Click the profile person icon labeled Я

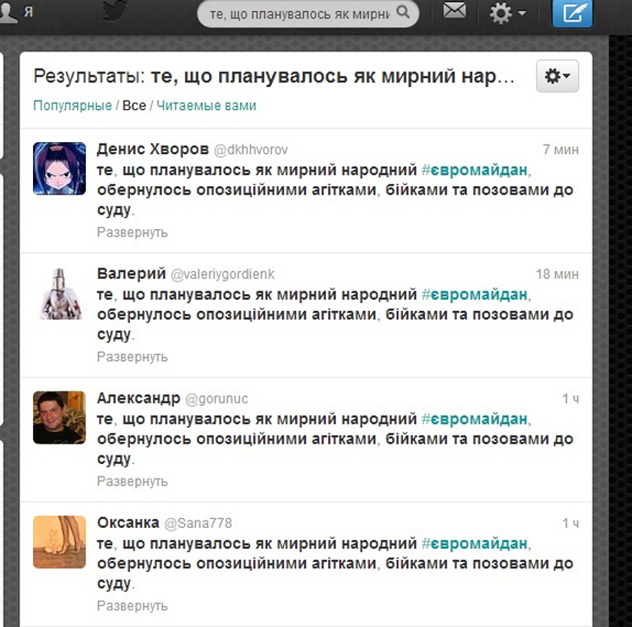point(16,11)
